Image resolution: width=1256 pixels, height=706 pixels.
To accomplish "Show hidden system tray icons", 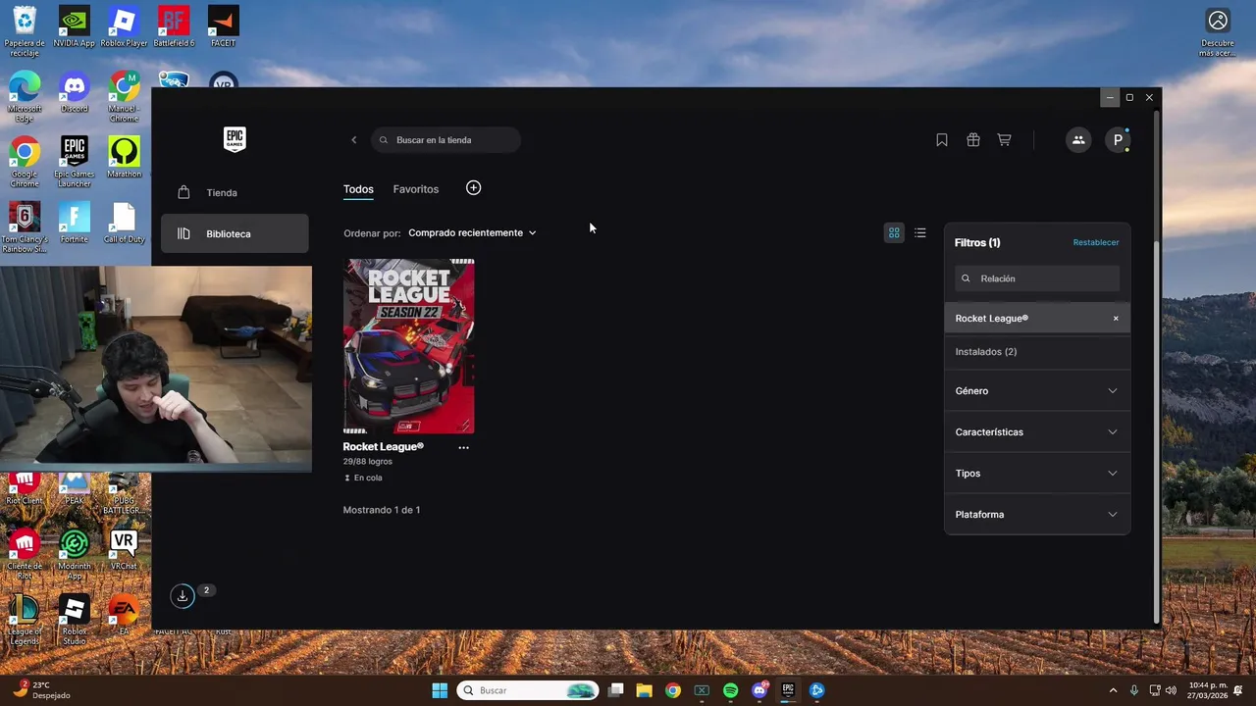I will pos(1113,690).
